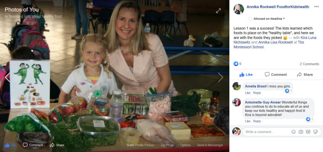
Task: Go to previous photo with left chevron
Action: click(8, 77)
